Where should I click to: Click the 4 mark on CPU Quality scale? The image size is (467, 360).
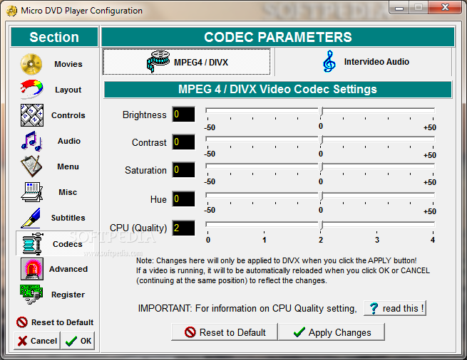click(433, 240)
